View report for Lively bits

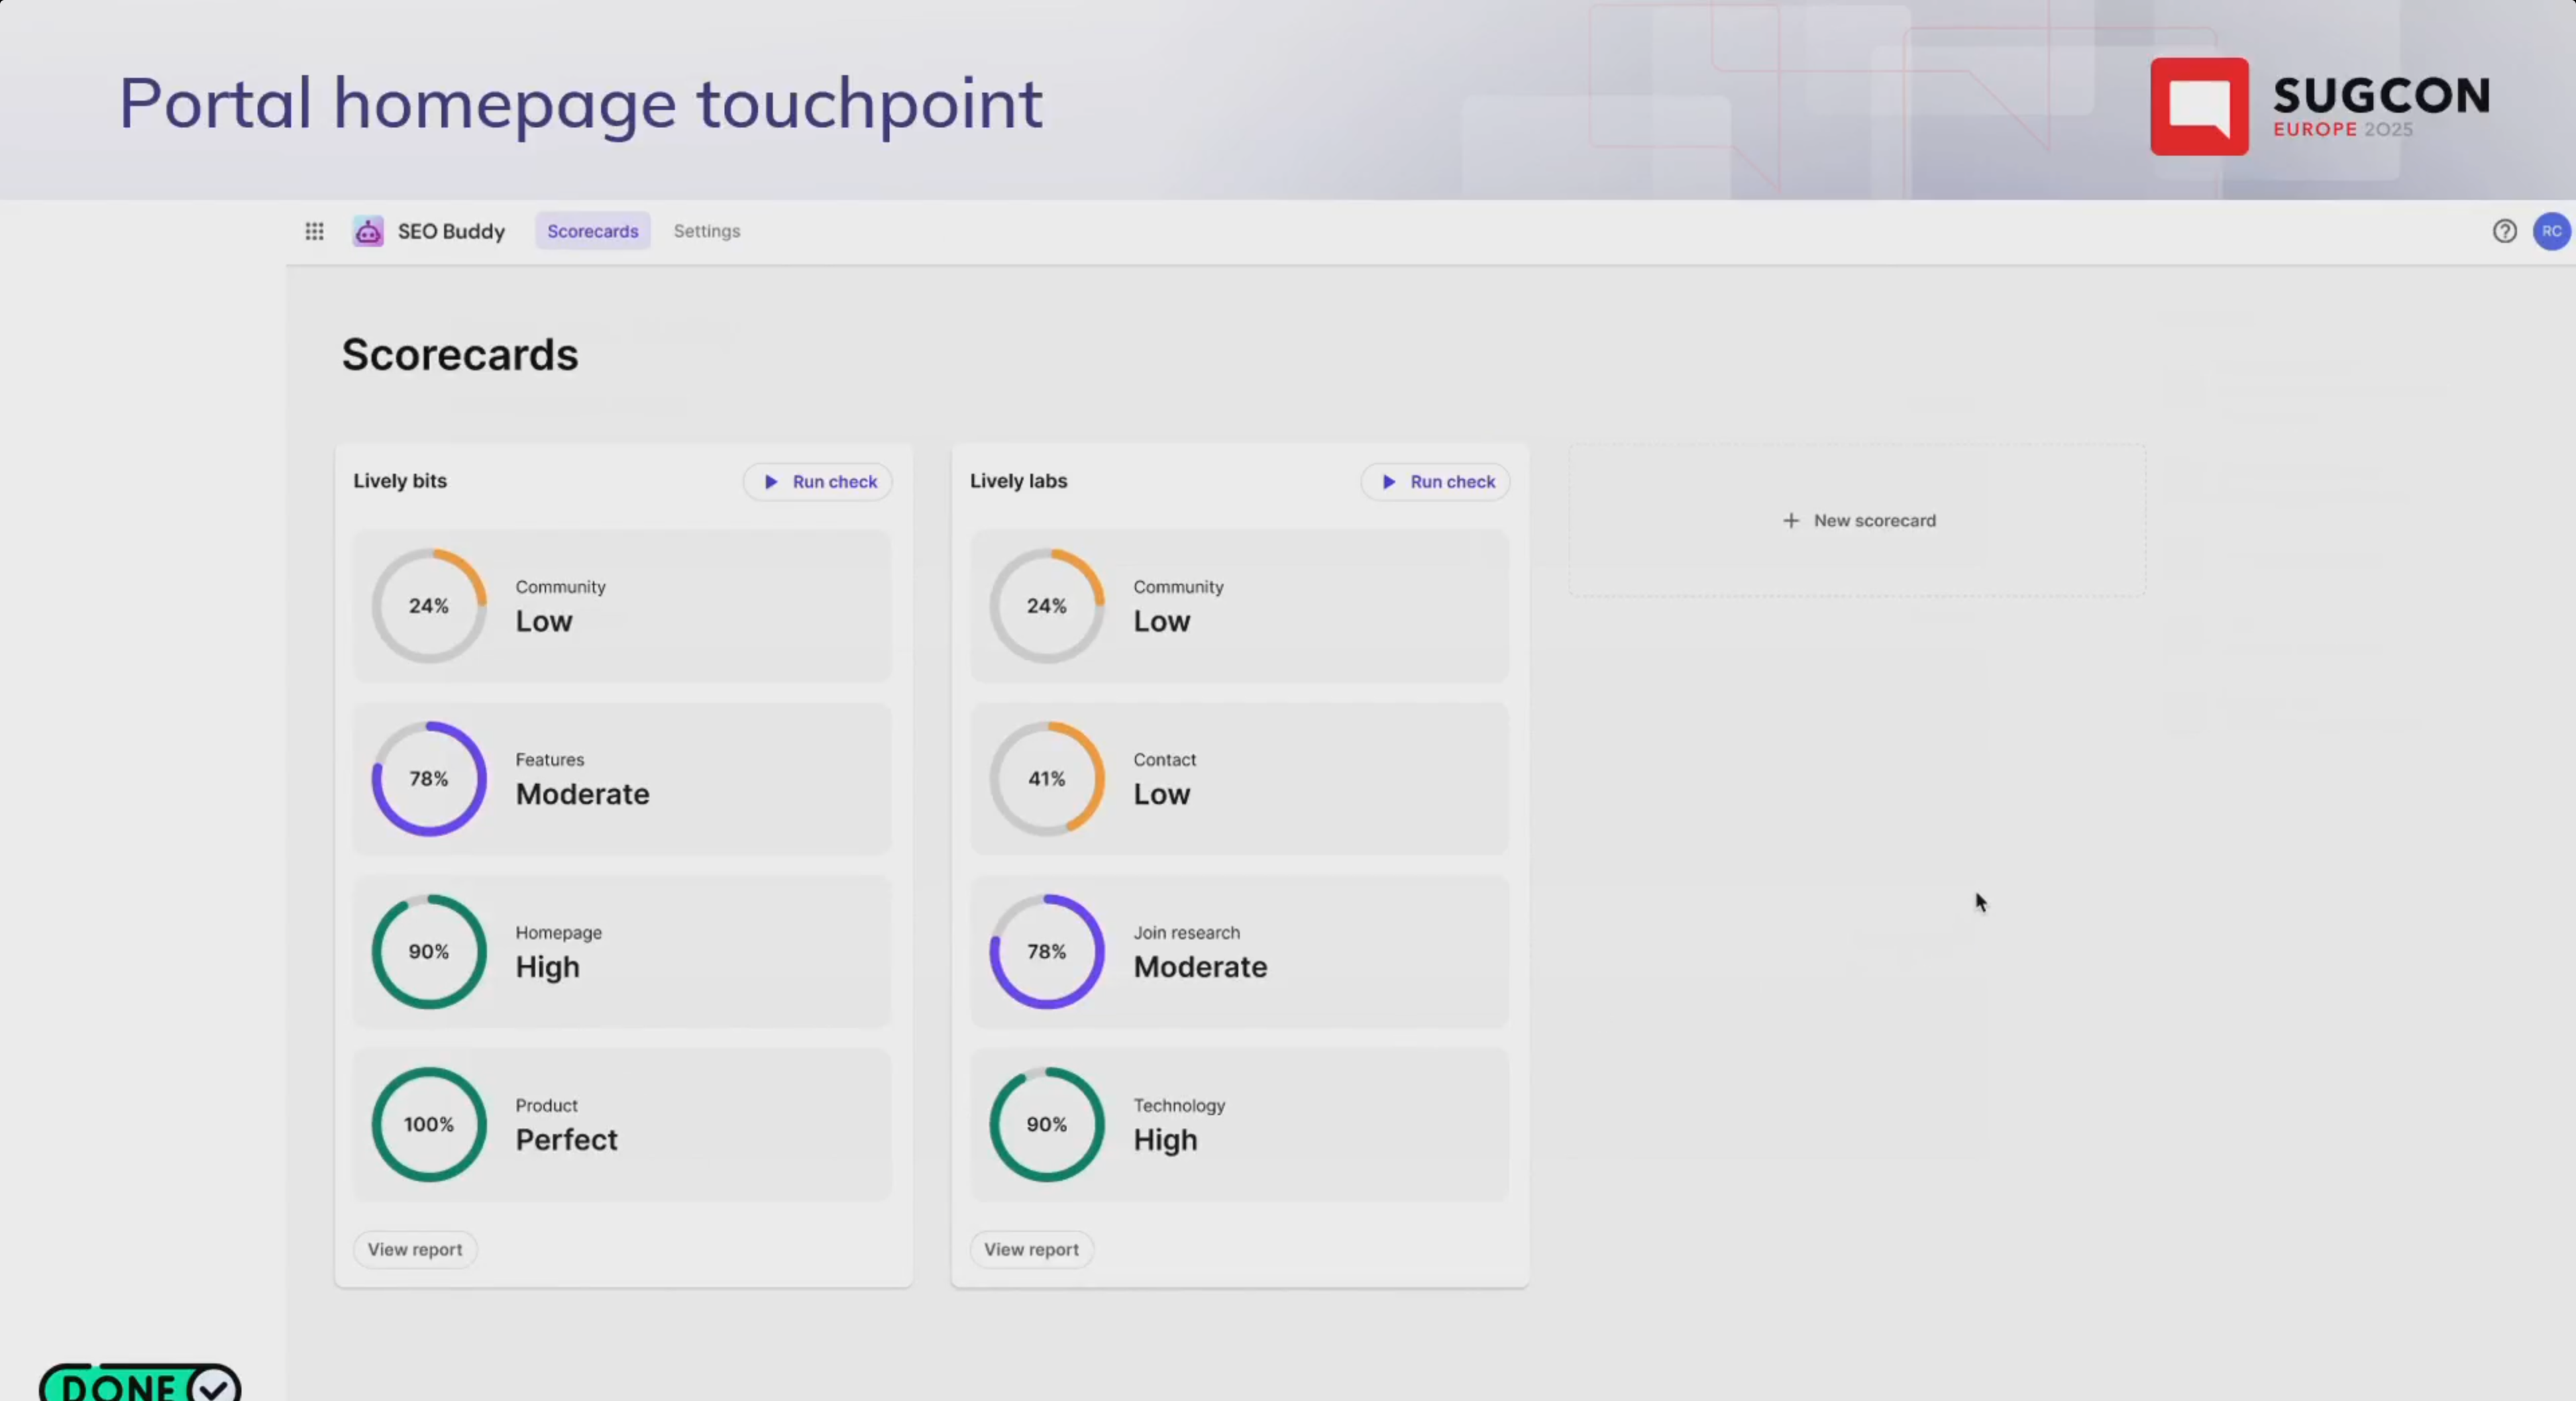(414, 1249)
